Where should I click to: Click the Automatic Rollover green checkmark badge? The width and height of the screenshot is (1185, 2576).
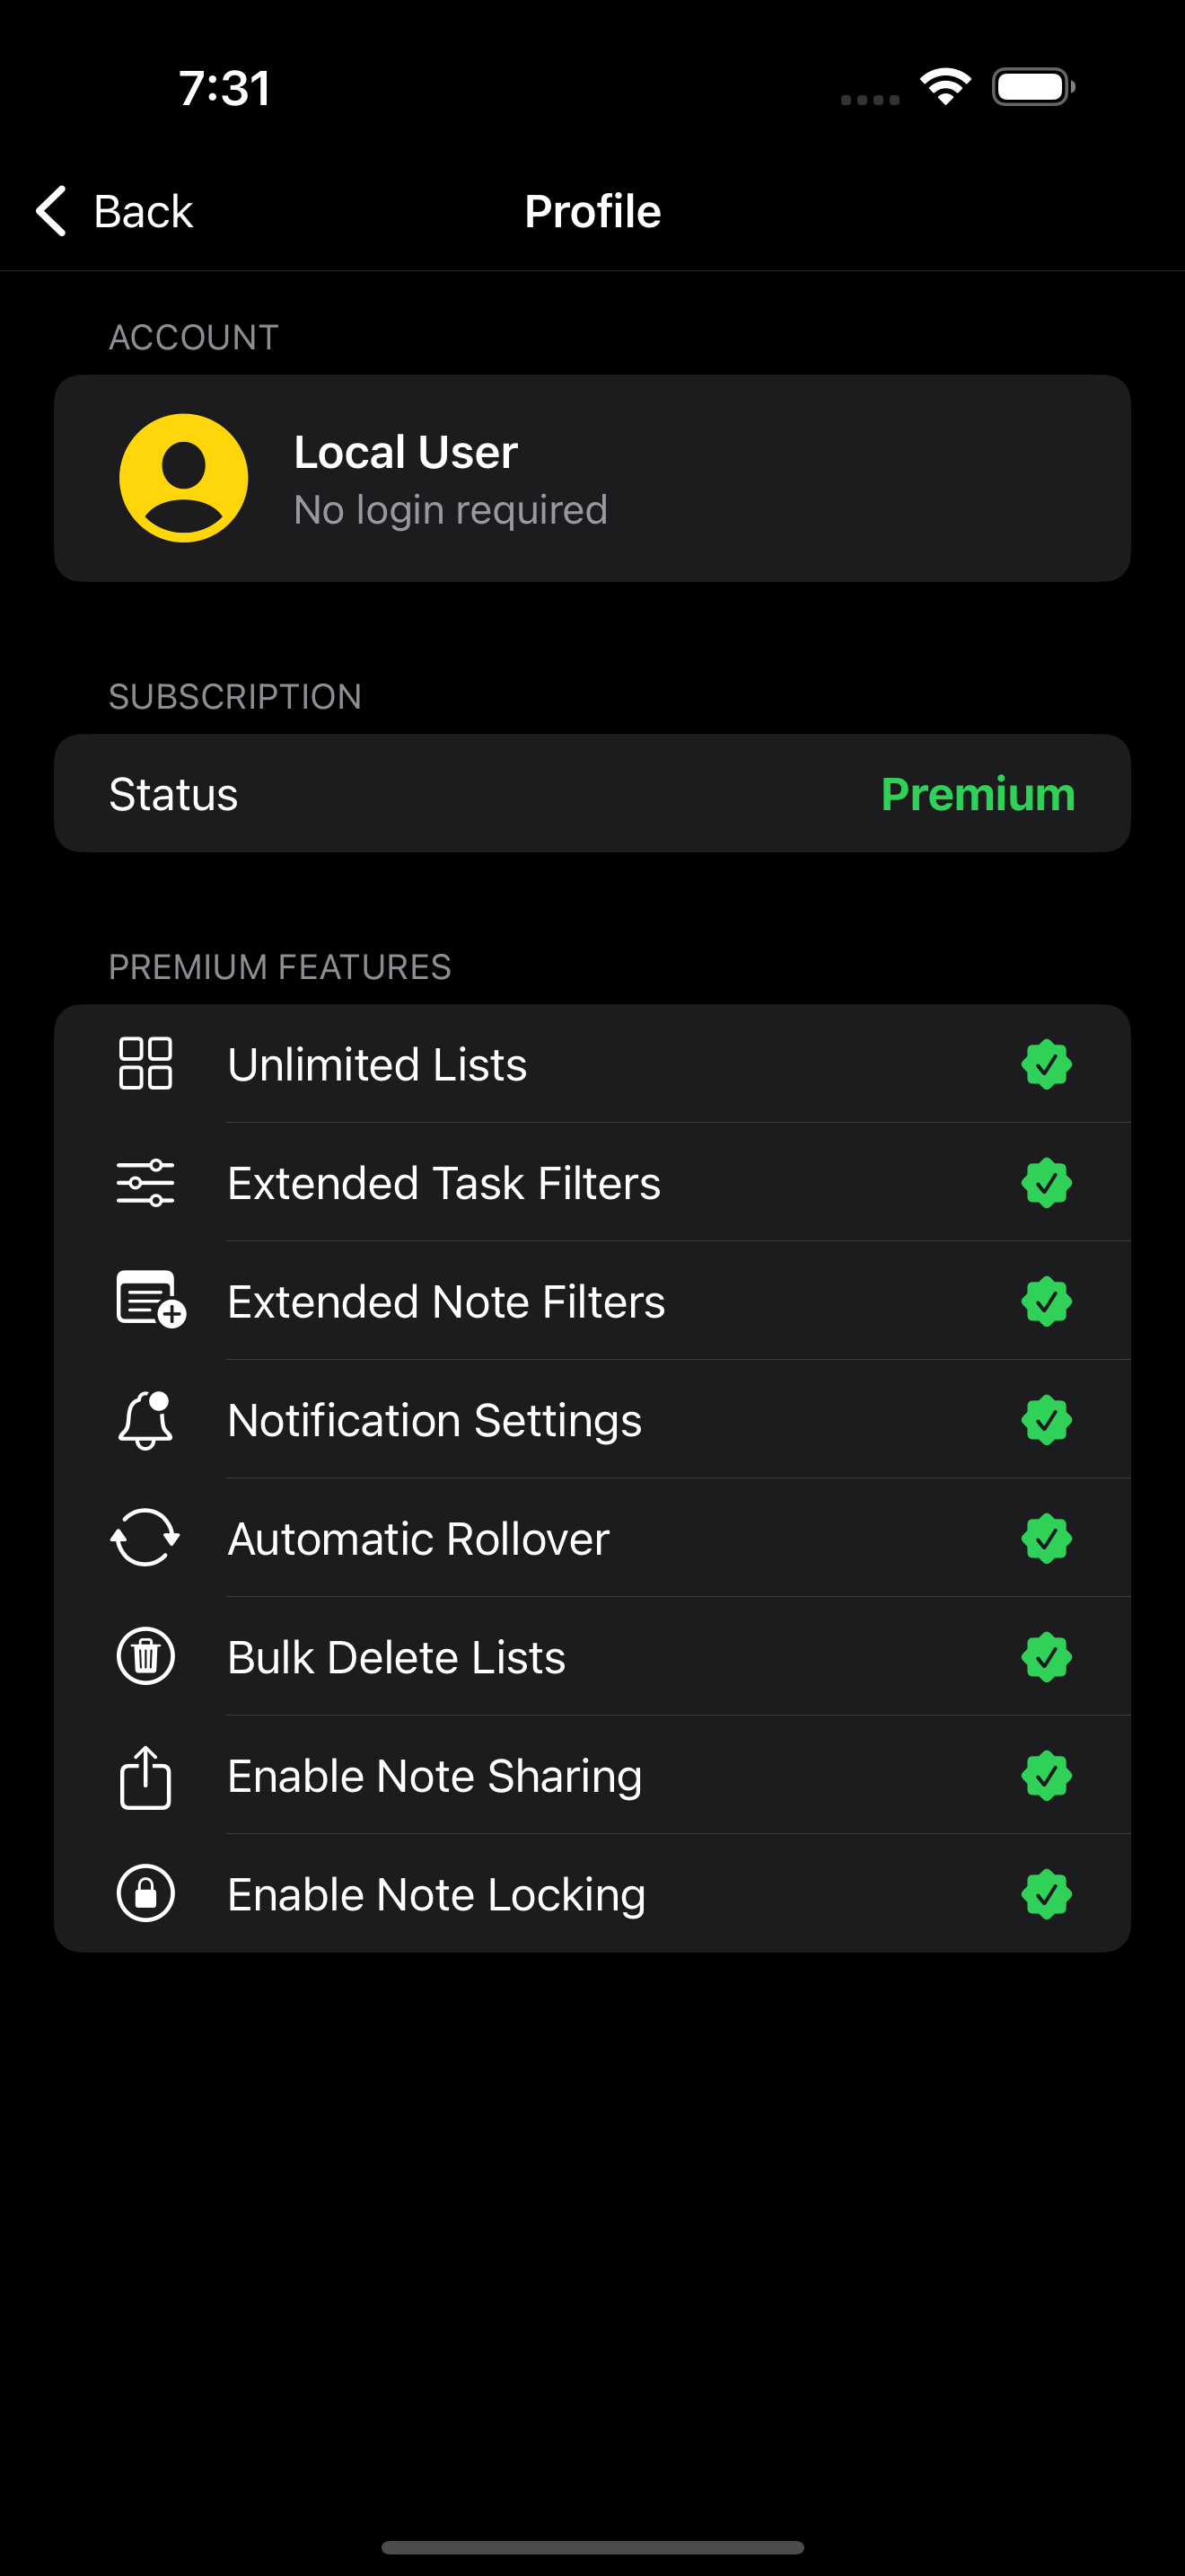pyautogui.click(x=1046, y=1538)
